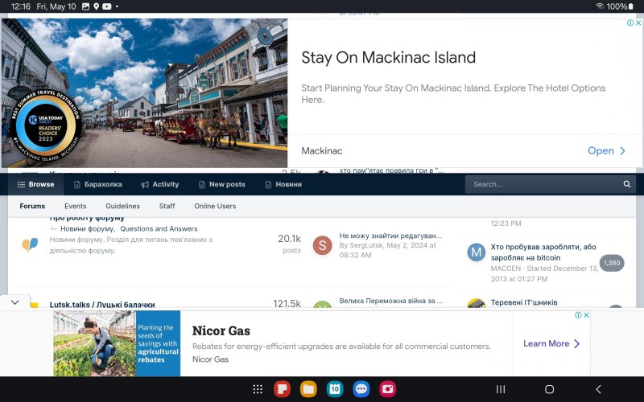
Task: Collapse the bottom ad with chevron
Action: pos(15,302)
